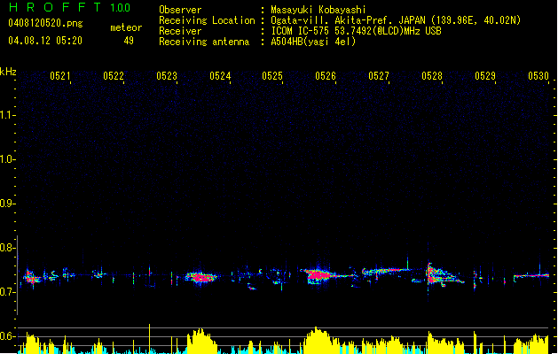This screenshot has height=354, width=558.
Task: Click the 0.8 kHz axis tick label
Action: (x=7, y=248)
